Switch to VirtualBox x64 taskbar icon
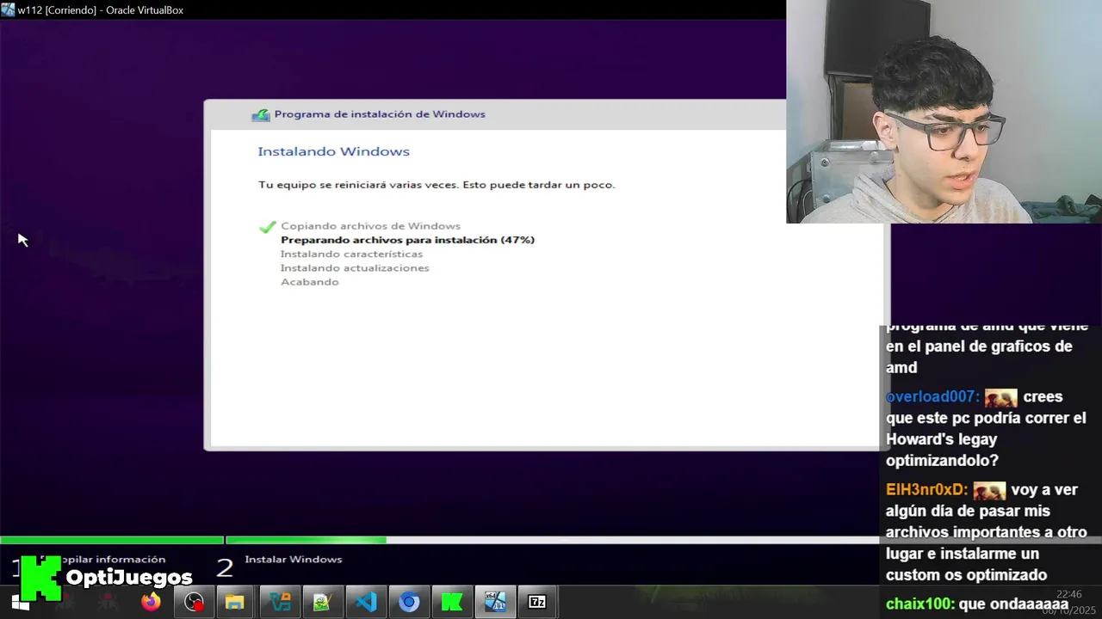The image size is (1102, 619). click(x=495, y=602)
